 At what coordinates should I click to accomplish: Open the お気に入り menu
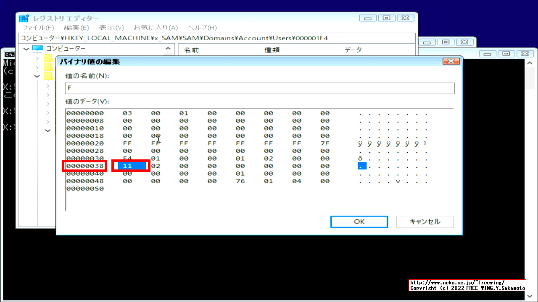tap(156, 28)
